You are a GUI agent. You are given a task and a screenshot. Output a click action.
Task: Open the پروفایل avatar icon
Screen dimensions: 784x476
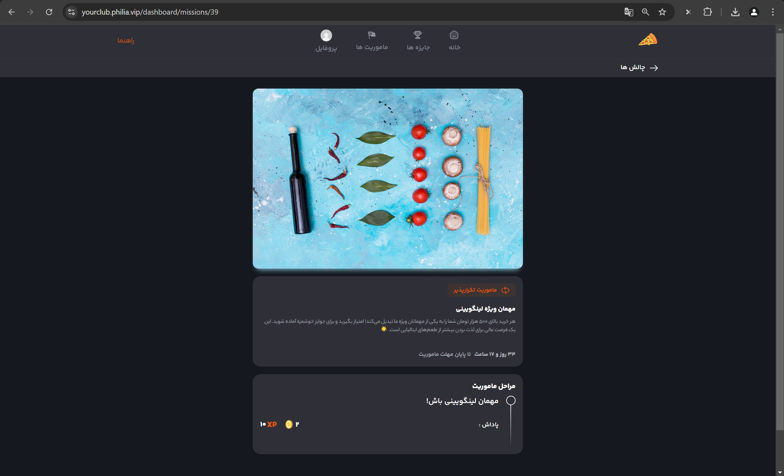point(326,35)
